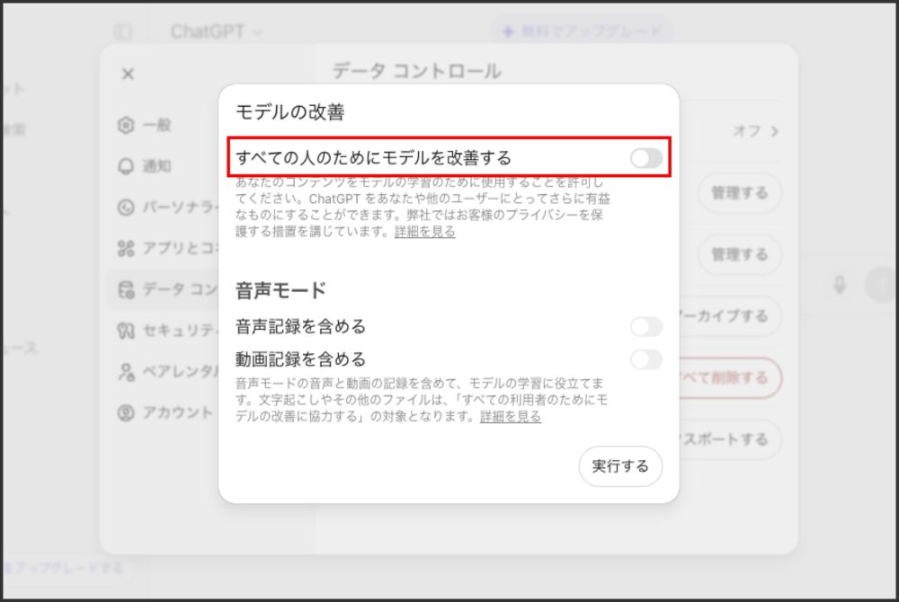Viewport: 899px width, 602px height.
Task: Click the 通知 bell icon
Action: tap(126, 166)
